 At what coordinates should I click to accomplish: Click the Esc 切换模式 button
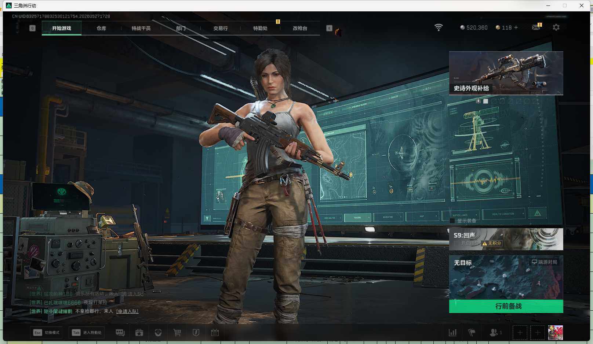point(47,333)
